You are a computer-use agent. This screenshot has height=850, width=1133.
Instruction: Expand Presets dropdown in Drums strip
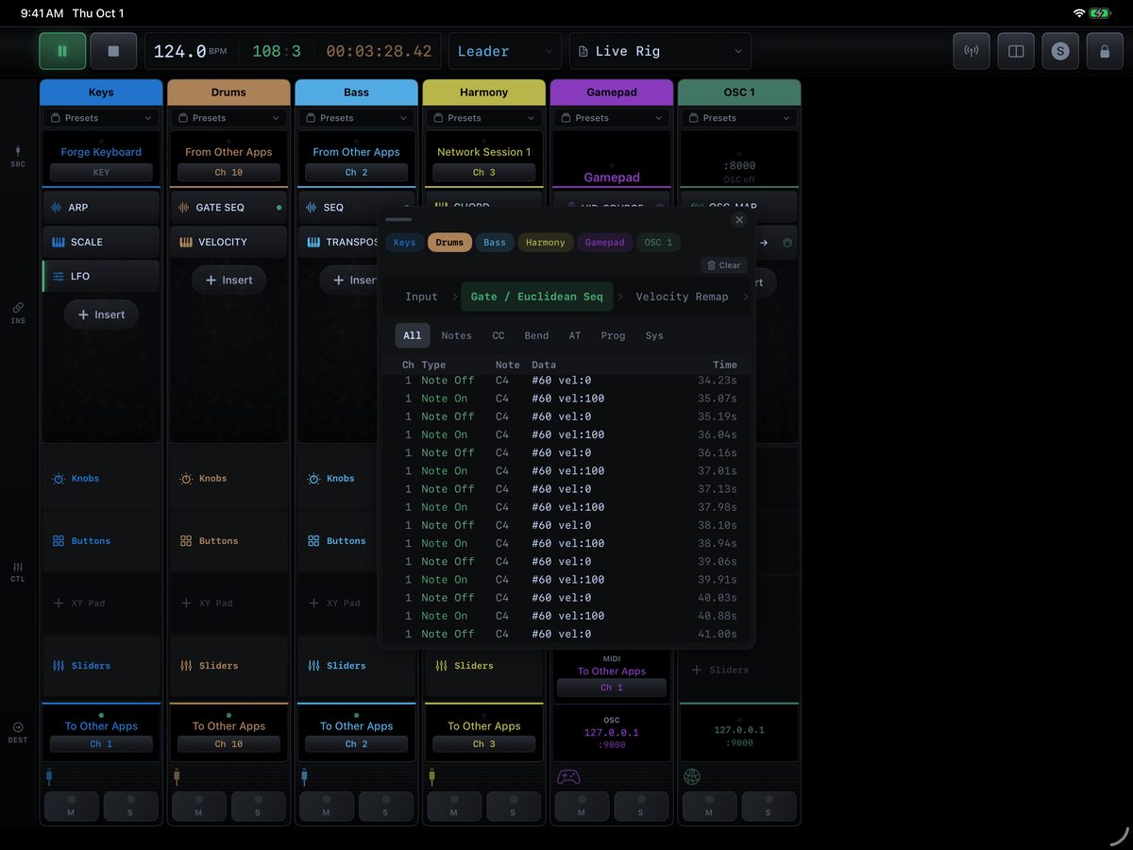228,118
